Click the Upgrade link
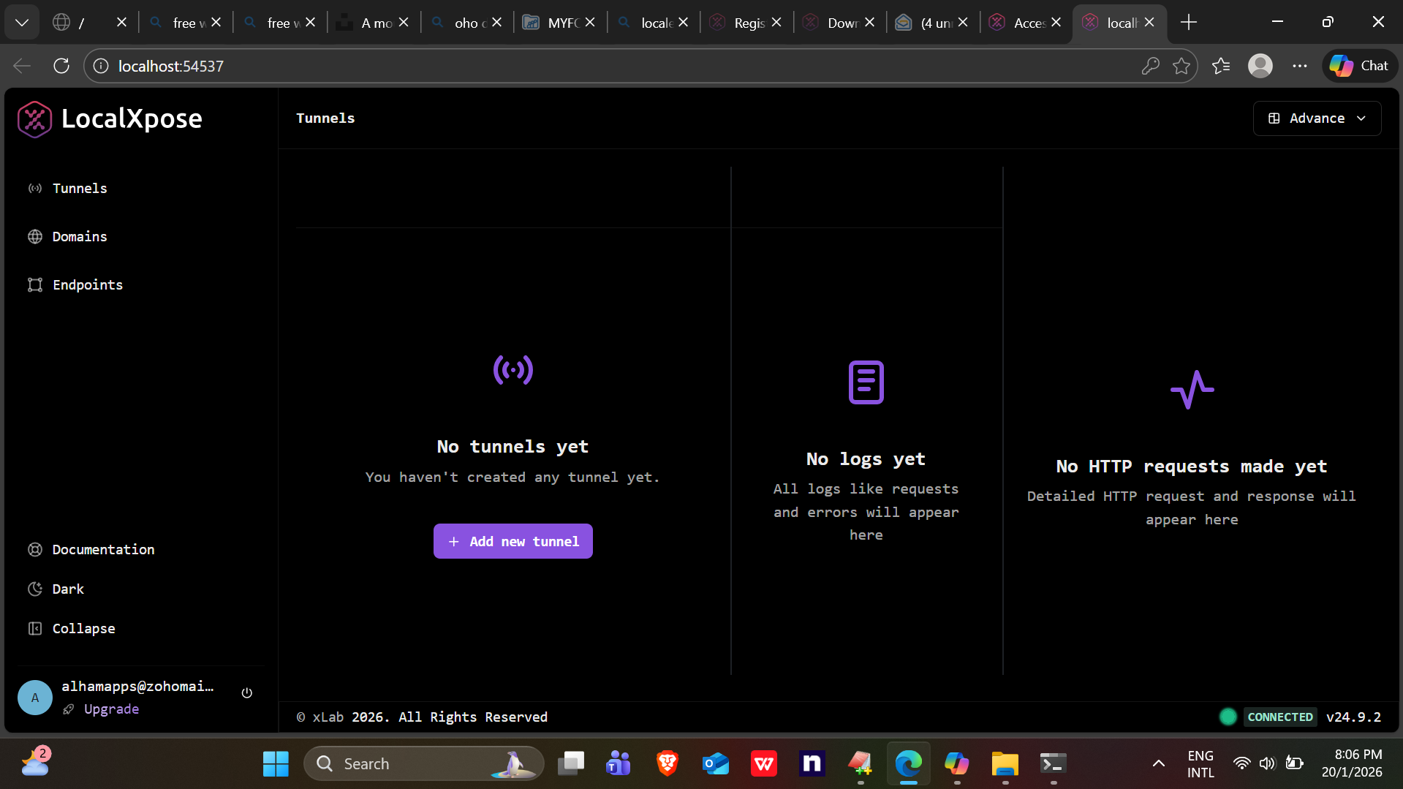This screenshot has height=789, width=1403. [111, 709]
